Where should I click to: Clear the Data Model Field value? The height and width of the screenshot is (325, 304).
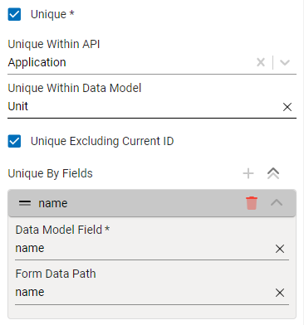click(x=280, y=249)
